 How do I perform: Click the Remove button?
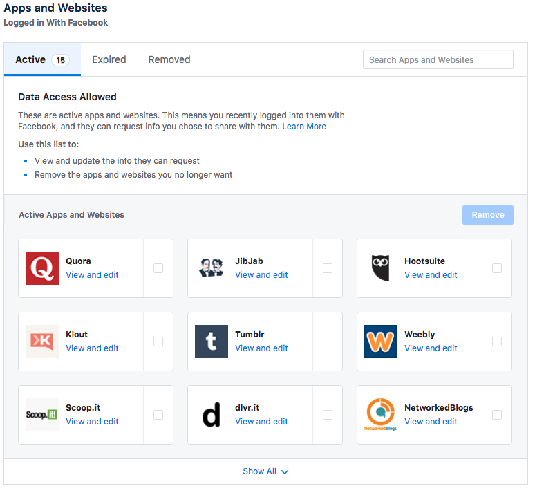tap(487, 215)
